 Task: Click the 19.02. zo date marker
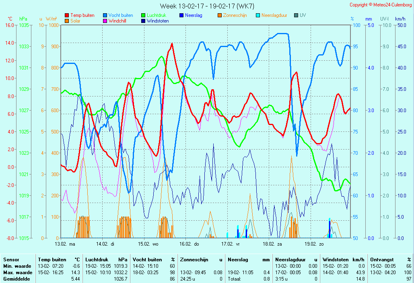click(x=314, y=244)
